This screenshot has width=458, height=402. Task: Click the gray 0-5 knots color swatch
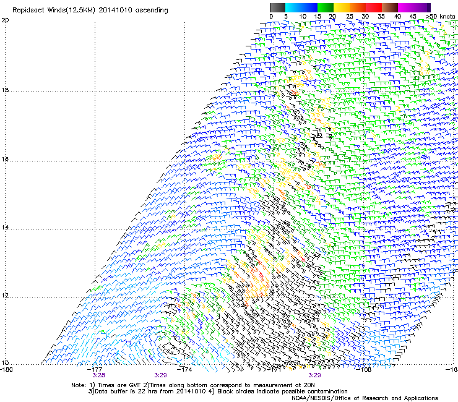pos(277,7)
